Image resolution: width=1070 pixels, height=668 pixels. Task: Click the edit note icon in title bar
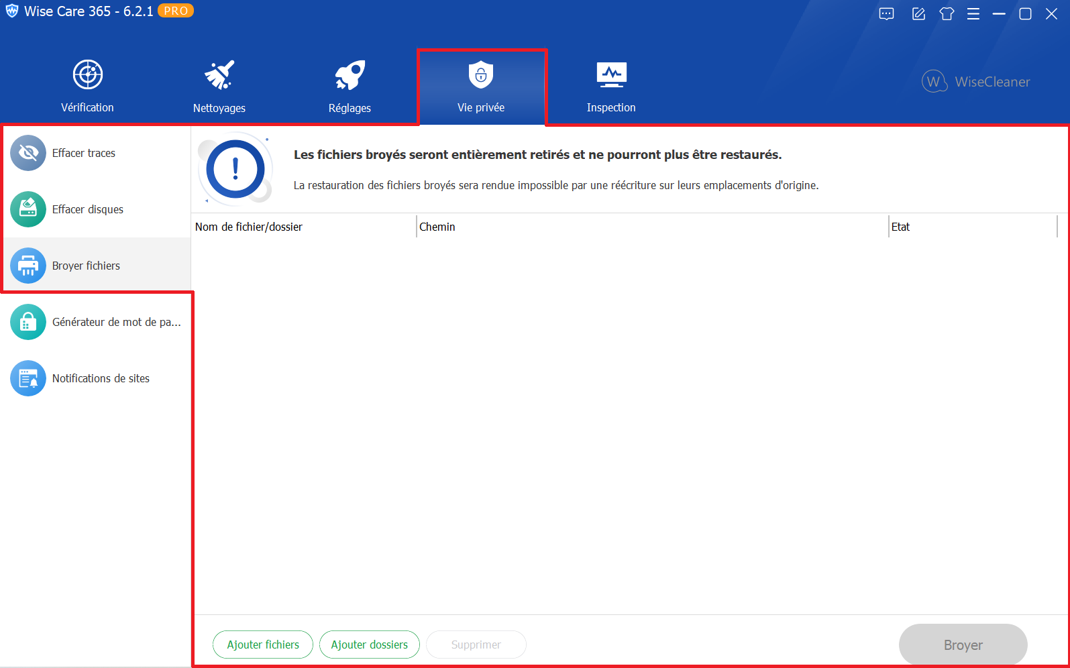918,14
